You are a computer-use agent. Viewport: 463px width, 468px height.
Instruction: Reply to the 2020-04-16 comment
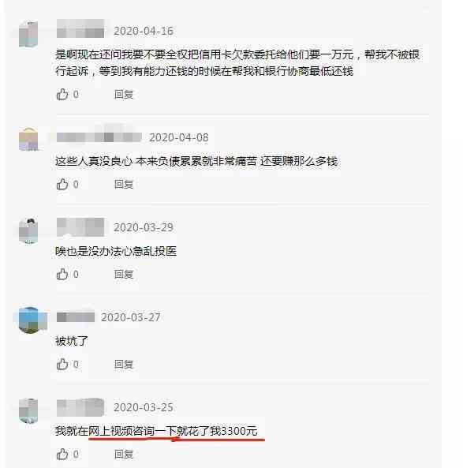(124, 95)
